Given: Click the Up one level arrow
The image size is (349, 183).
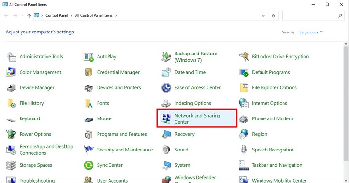Looking at the screenshot, I should pos(29,16).
